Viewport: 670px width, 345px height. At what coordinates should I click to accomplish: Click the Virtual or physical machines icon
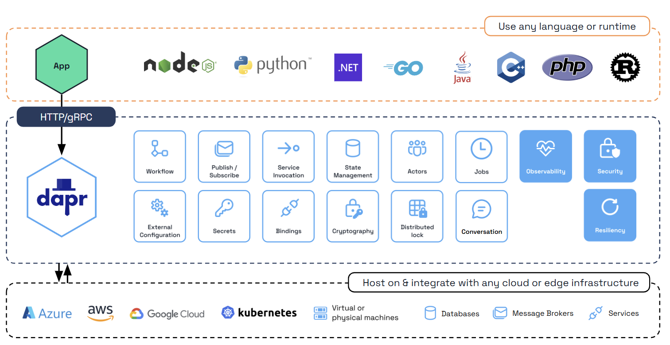click(320, 313)
